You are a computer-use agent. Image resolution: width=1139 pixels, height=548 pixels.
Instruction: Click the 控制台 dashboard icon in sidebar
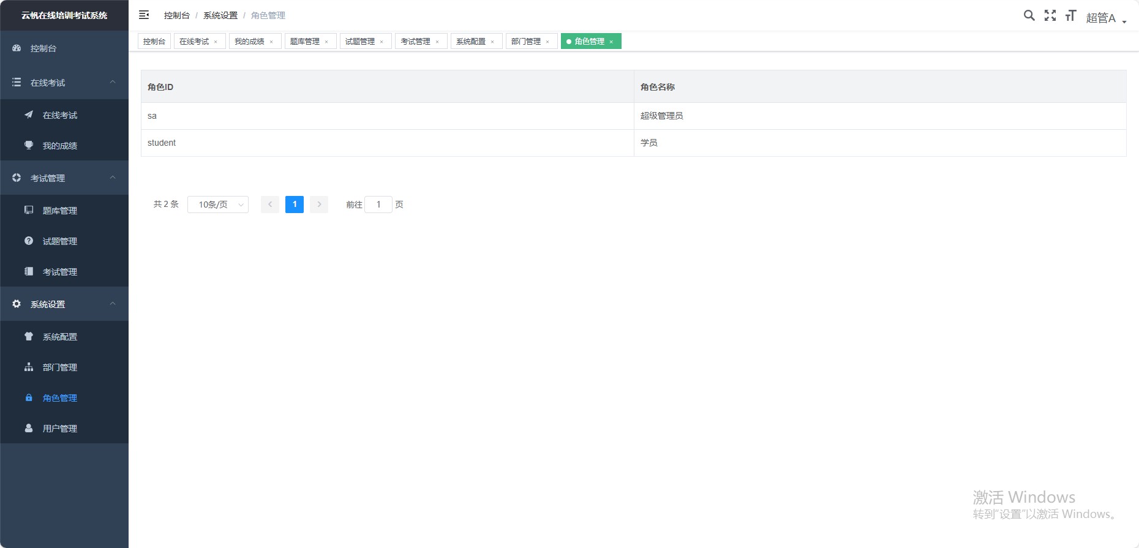[x=17, y=48]
